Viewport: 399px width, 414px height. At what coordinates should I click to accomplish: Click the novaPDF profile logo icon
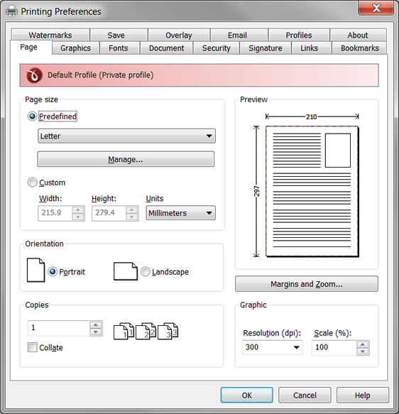pyautogui.click(x=34, y=75)
